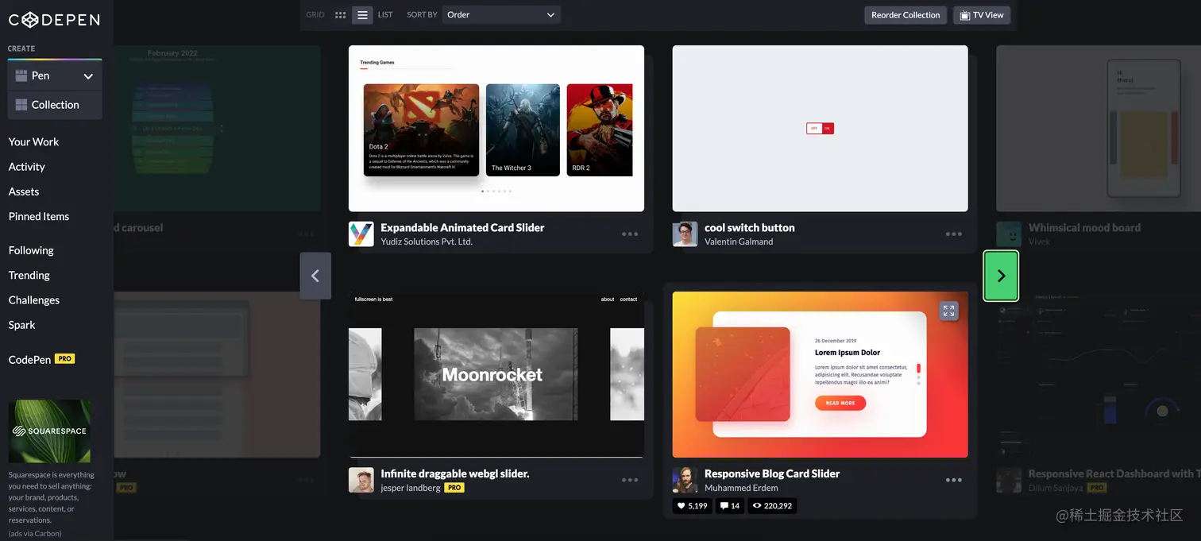The image size is (1201, 541).
Task: Open Your Work
Action: click(33, 141)
